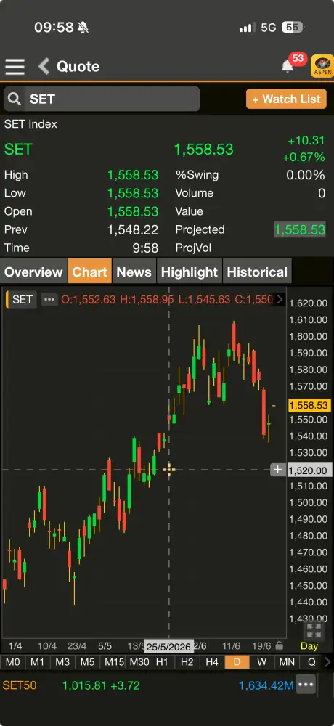Select the Q quarterly timeframe
Image resolution: width=334 pixels, height=726 pixels.
pyautogui.click(x=311, y=662)
